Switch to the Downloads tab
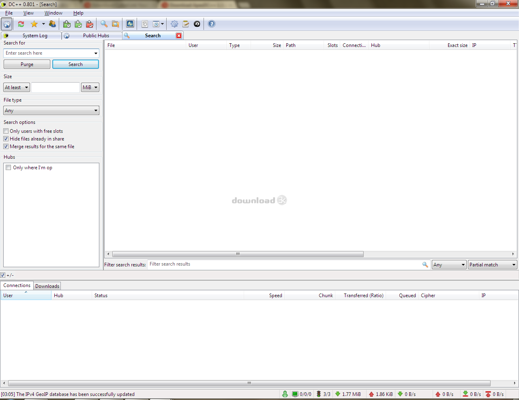Image resolution: width=519 pixels, height=400 pixels. pos(47,286)
